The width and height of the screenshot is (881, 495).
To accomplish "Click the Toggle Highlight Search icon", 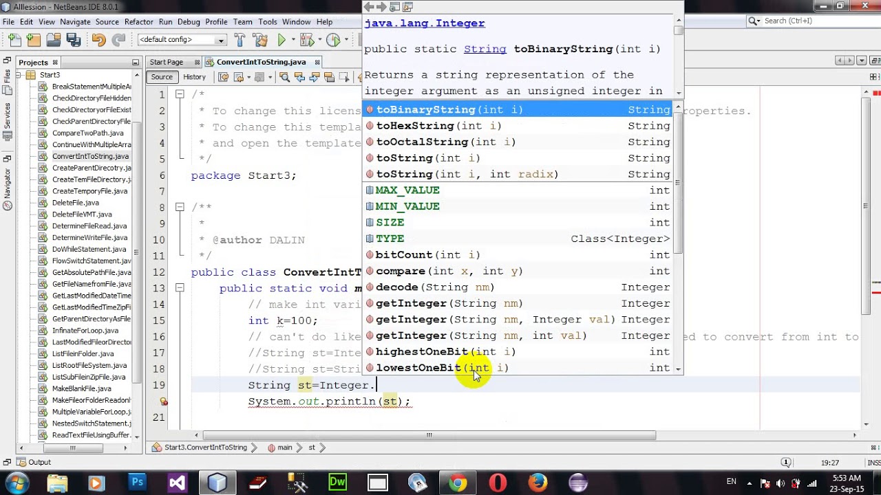I will point(329,77).
